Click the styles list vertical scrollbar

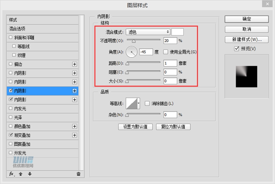[x=81, y=92]
